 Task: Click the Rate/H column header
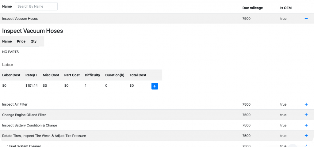click(32, 75)
